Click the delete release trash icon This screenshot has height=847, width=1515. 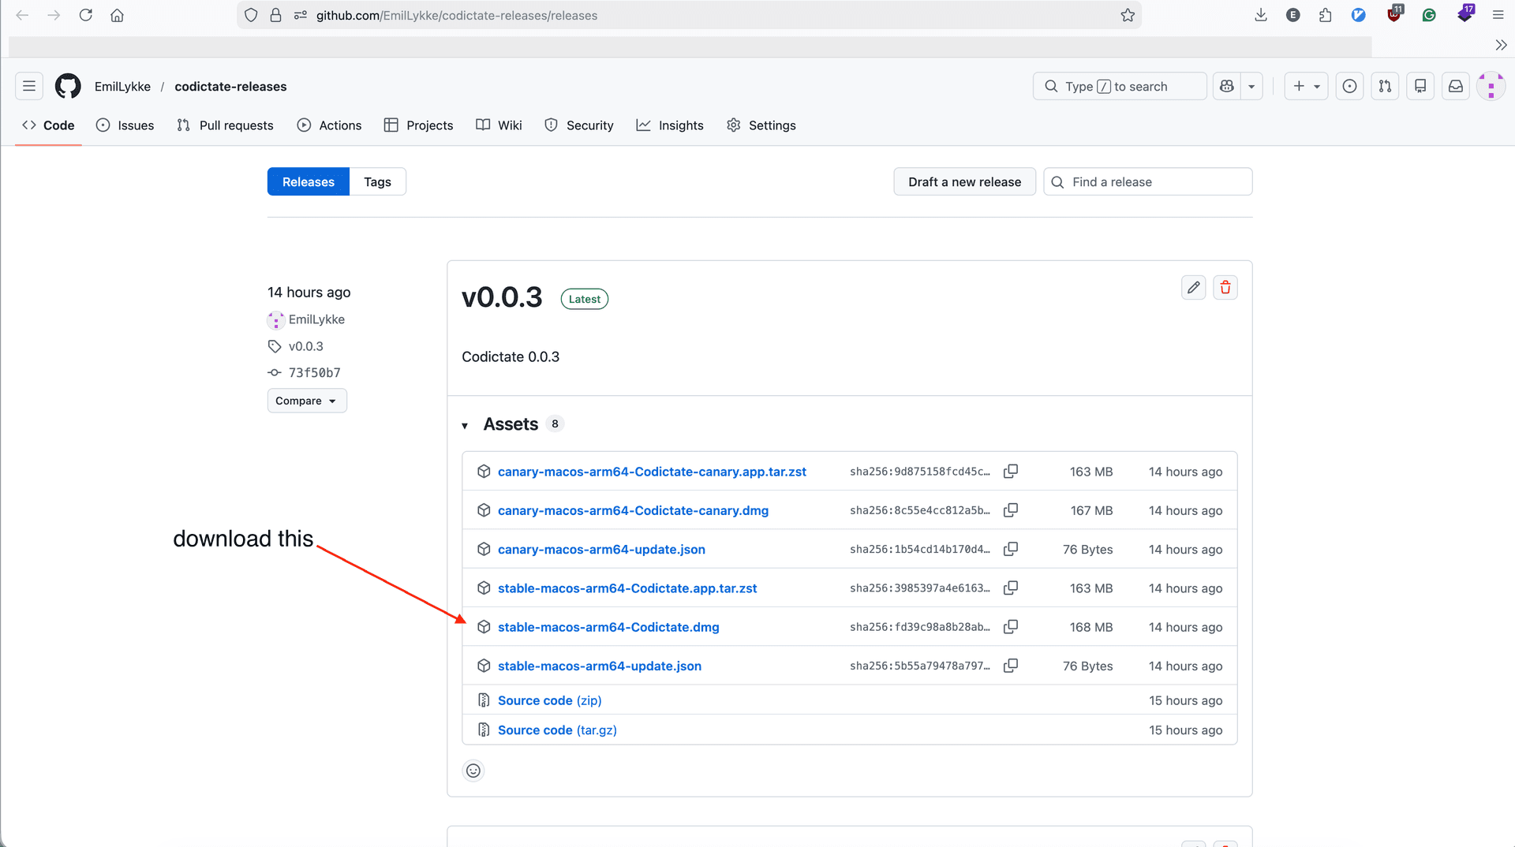pos(1225,288)
